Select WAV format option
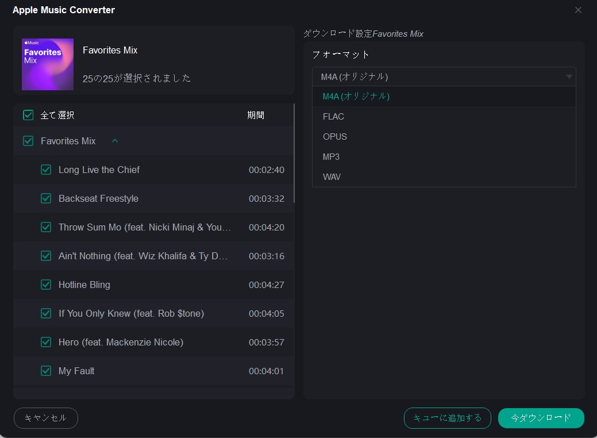 [444, 177]
